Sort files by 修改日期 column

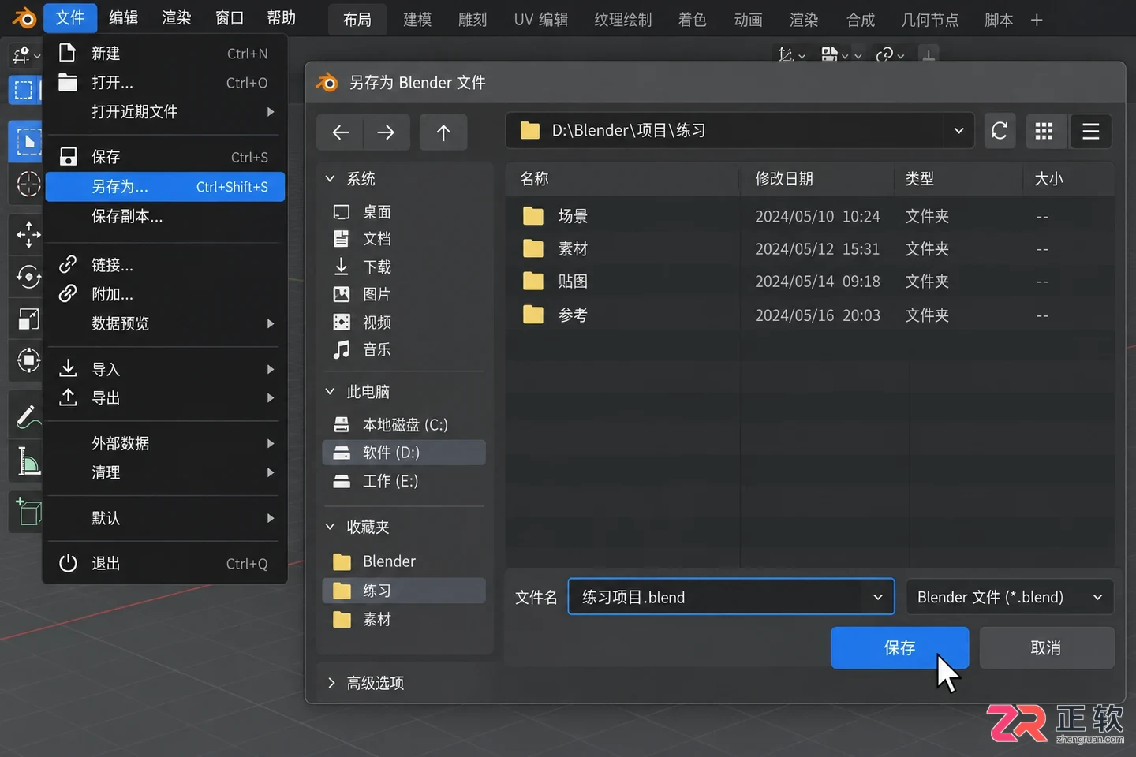pyautogui.click(x=817, y=179)
